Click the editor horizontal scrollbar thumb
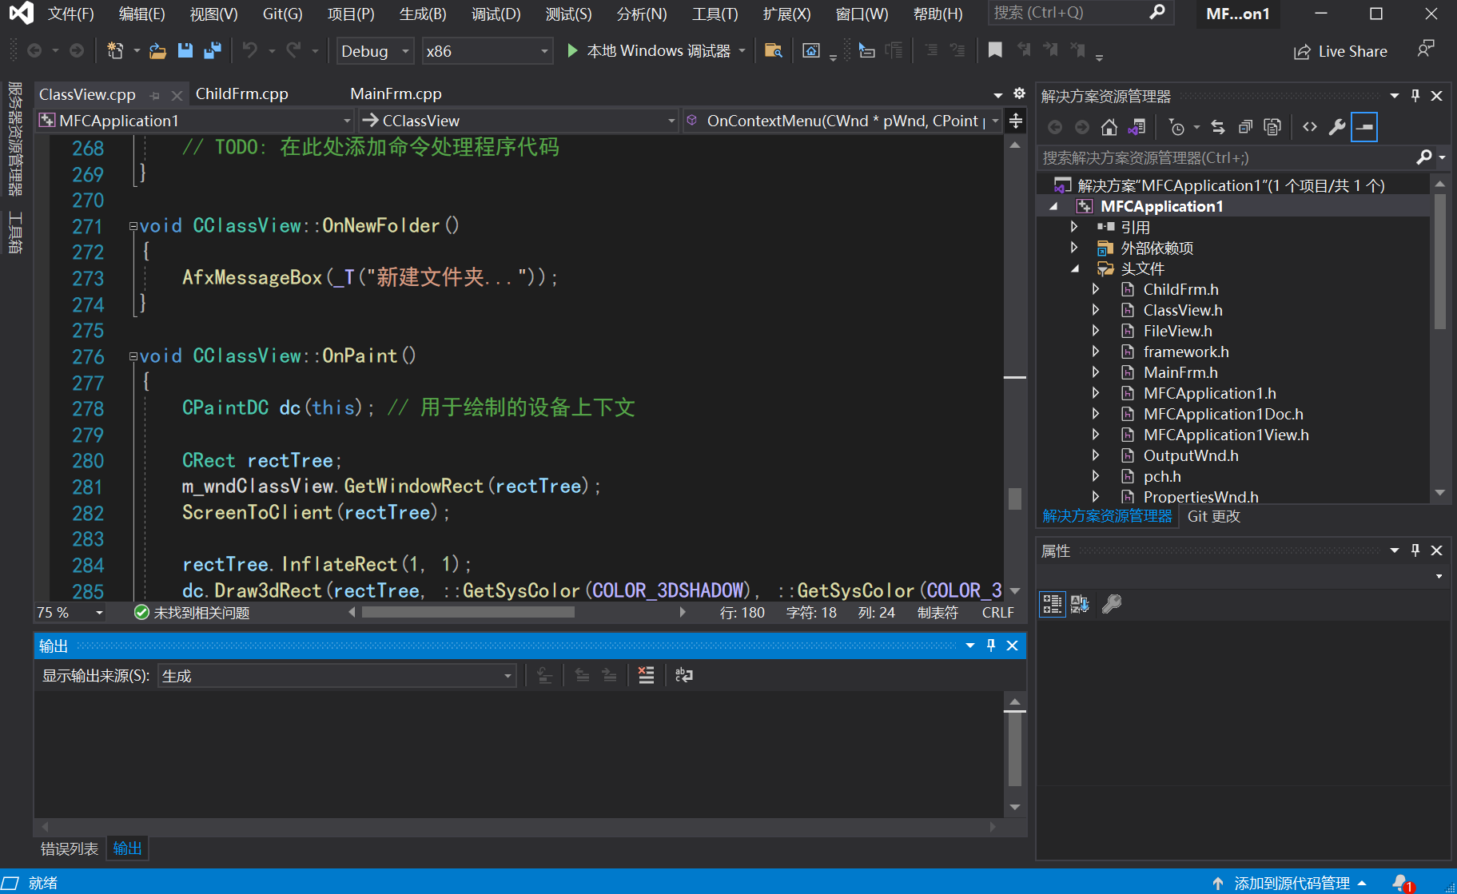This screenshot has height=894, width=1457. point(468,613)
